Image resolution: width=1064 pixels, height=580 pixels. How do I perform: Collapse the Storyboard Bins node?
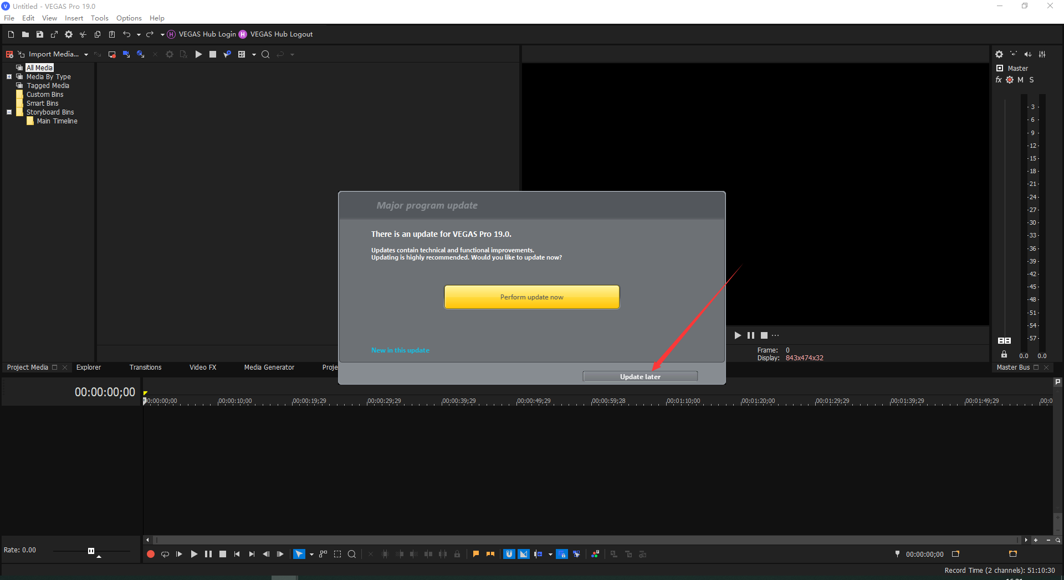(9, 112)
